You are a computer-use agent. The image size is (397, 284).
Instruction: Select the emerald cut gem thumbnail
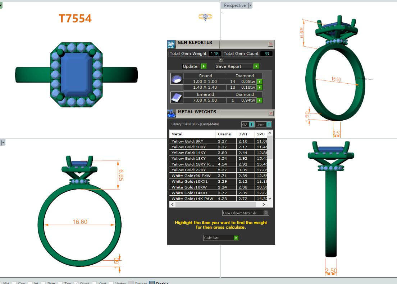pos(177,97)
